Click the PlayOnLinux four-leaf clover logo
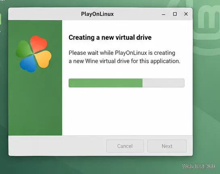This screenshot has height=174, width=220. [x=34, y=54]
